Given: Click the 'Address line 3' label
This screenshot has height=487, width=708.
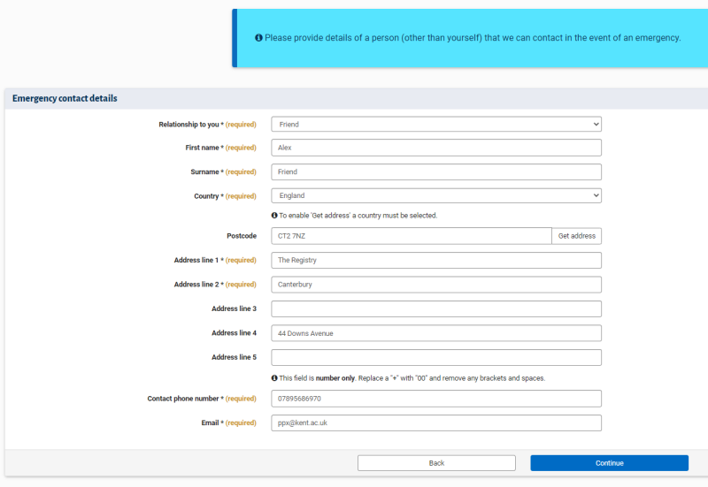Looking at the screenshot, I should pyautogui.click(x=234, y=308).
